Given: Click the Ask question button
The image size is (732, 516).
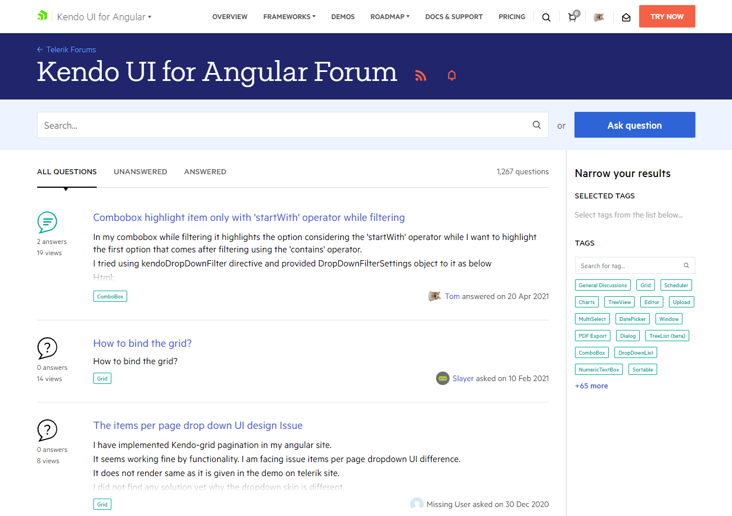Looking at the screenshot, I should (x=635, y=125).
